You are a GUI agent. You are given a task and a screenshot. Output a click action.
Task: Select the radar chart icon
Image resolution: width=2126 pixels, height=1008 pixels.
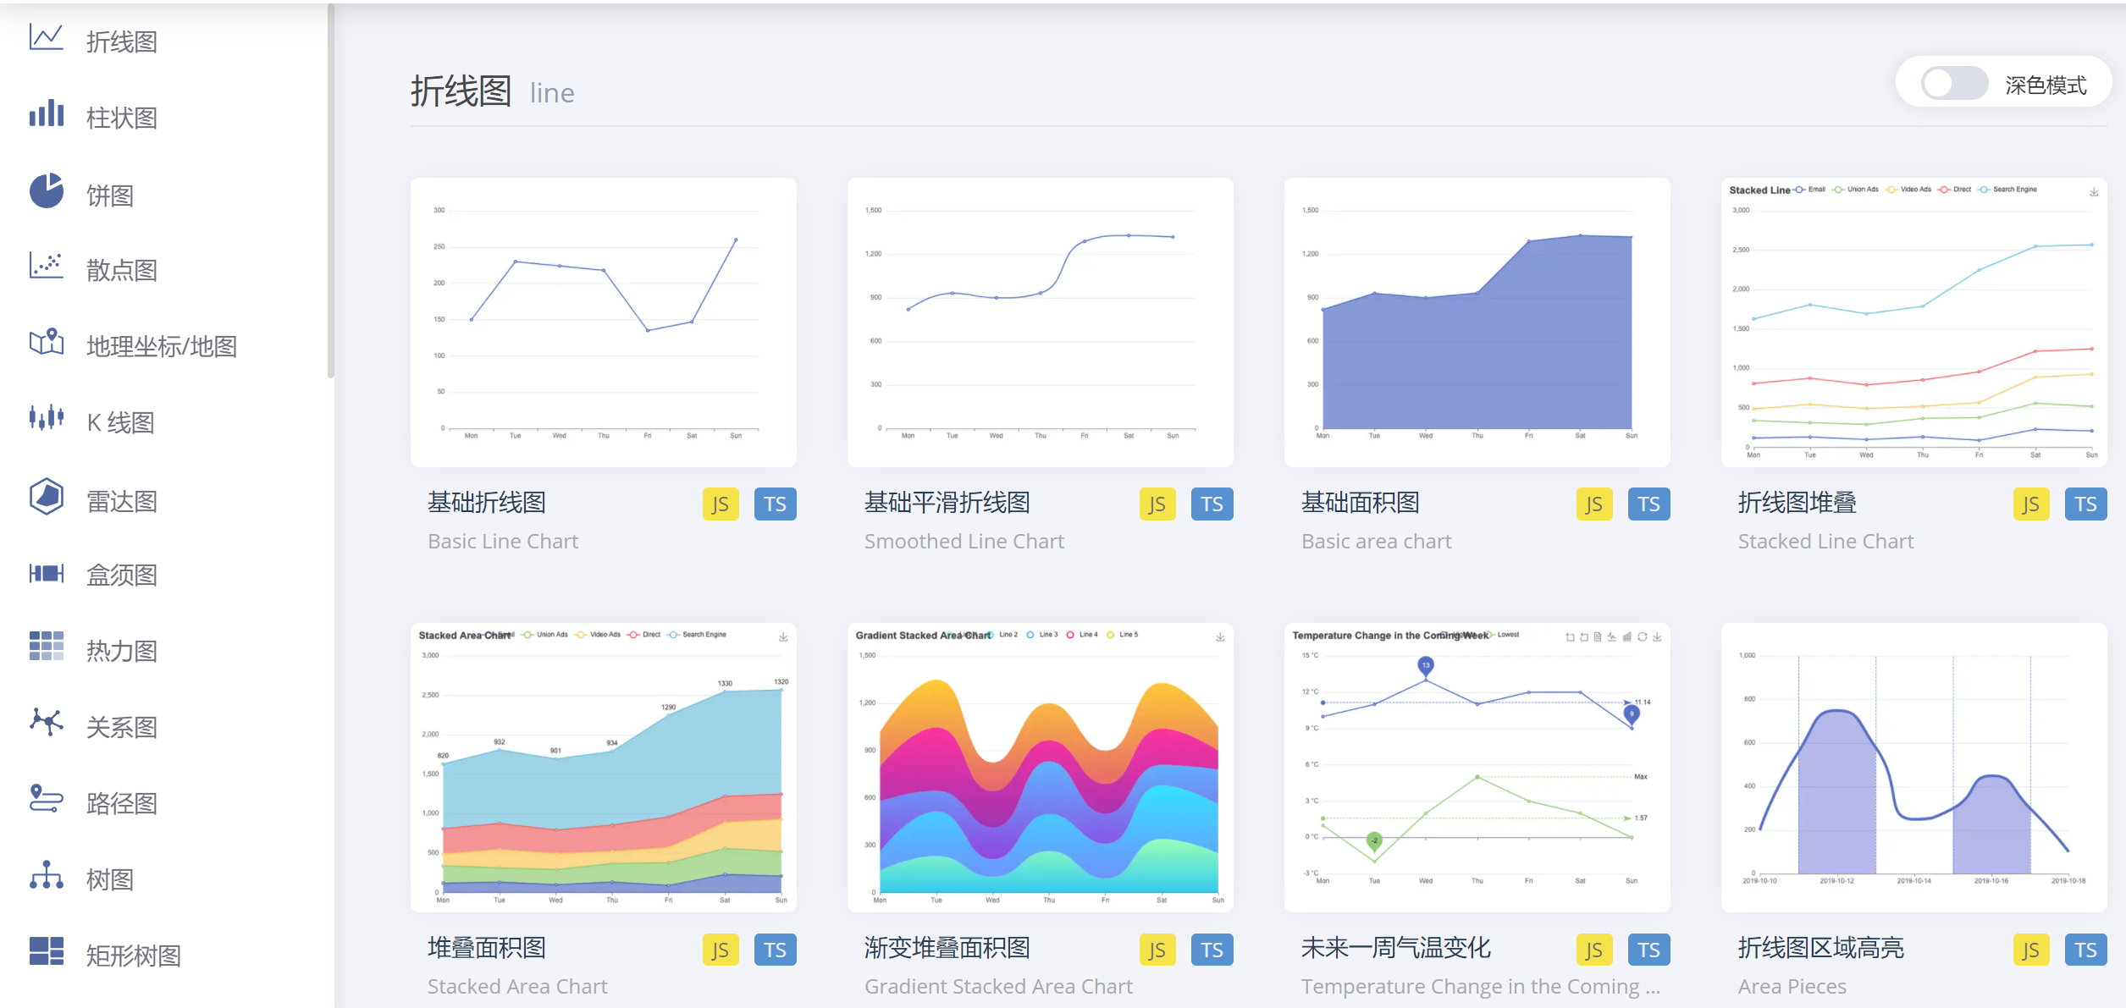pyautogui.click(x=46, y=496)
